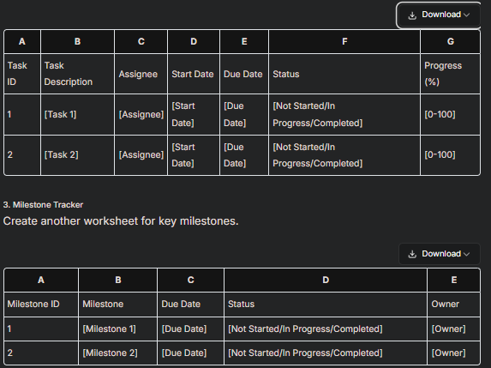Screen dimensions: 491x368
Task: Click the column G header in the task table
Action: click(x=450, y=41)
